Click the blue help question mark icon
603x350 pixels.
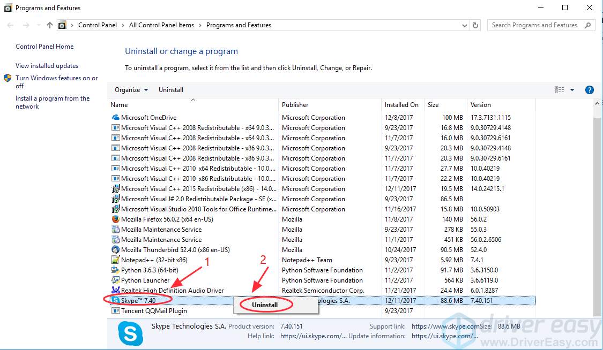(589, 90)
